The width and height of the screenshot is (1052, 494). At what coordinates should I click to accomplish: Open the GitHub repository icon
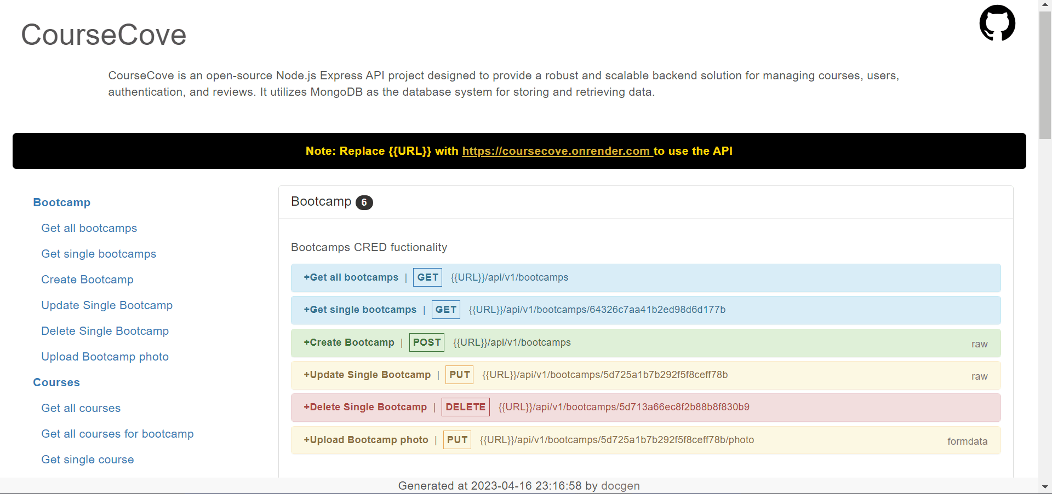pos(997,23)
